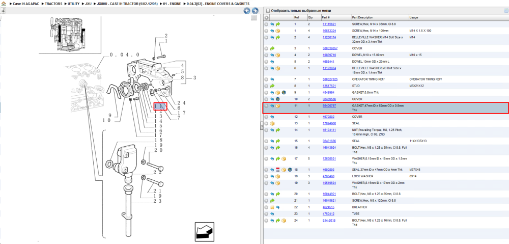Click the square button at diagram top-right corner
The width and height of the screenshot is (509, 244).
point(254,18)
